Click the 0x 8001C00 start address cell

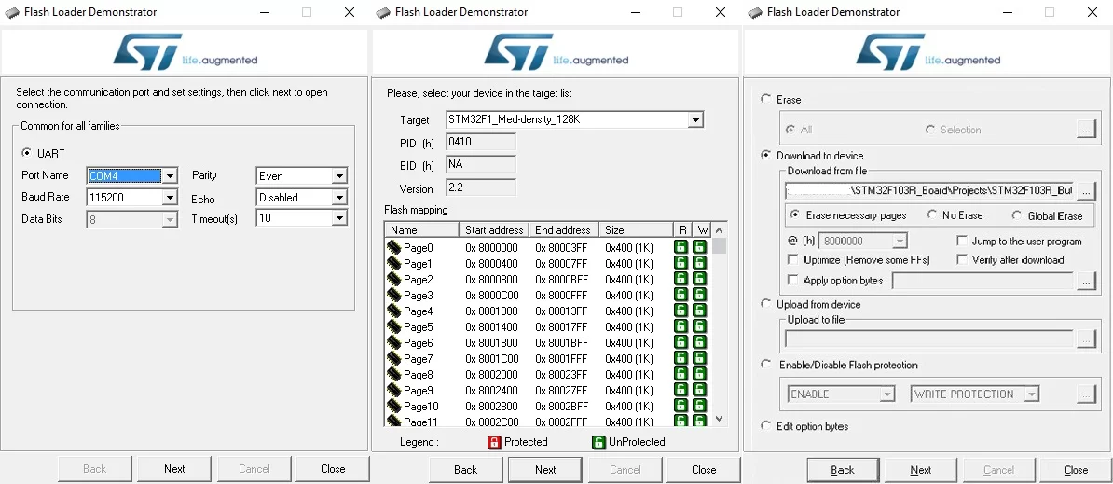coord(492,358)
